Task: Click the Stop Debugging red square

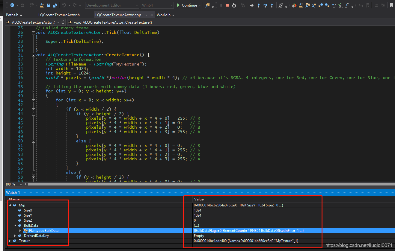Action: [x=227, y=5]
